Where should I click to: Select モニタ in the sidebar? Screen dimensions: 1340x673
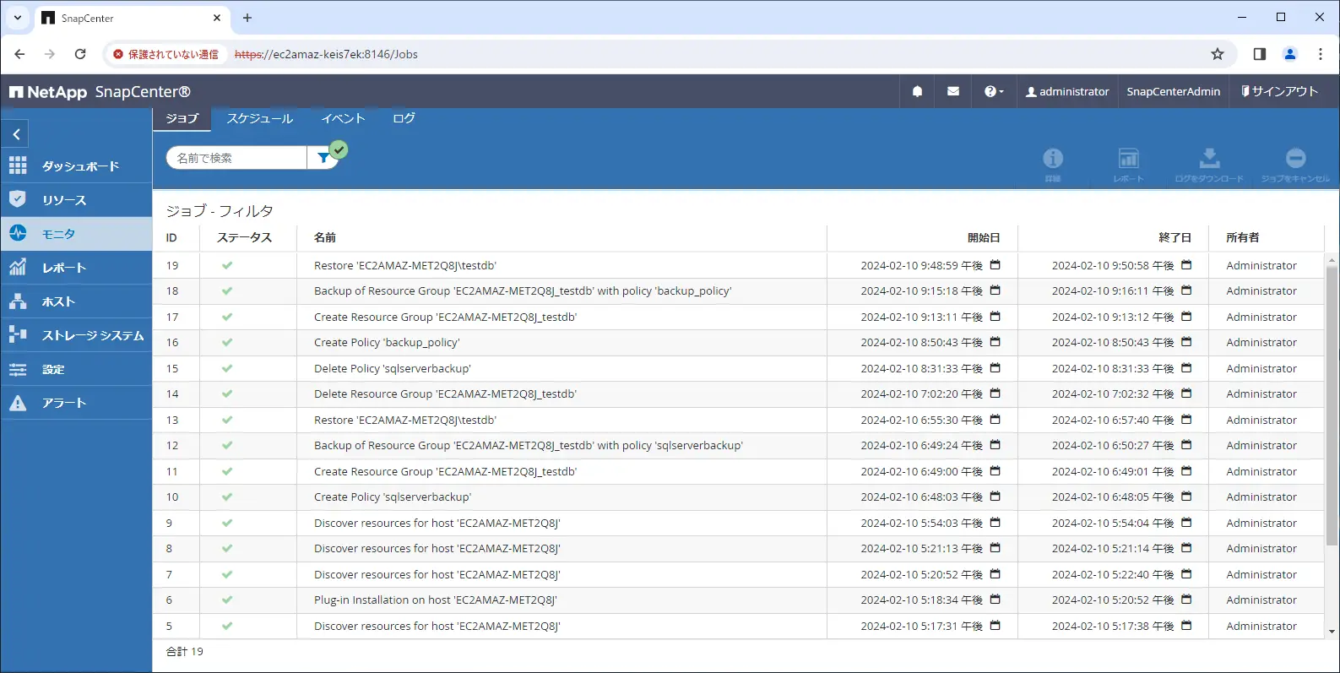pos(76,234)
